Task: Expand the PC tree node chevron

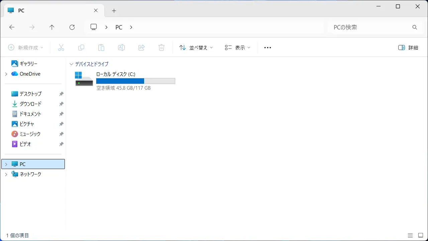Action: pyautogui.click(x=6, y=164)
